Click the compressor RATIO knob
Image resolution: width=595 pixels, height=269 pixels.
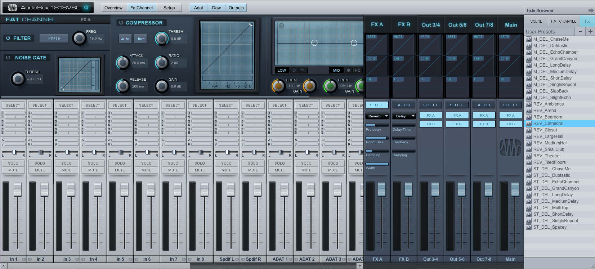click(x=162, y=63)
